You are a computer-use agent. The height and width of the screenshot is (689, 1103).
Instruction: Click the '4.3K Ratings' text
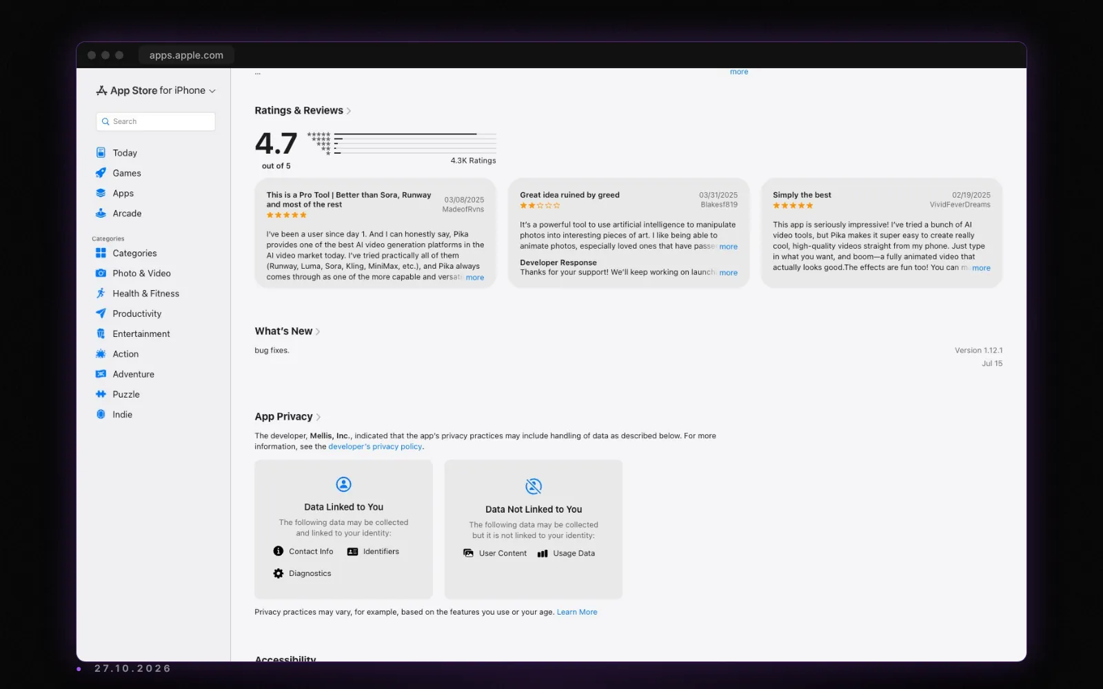click(473, 161)
